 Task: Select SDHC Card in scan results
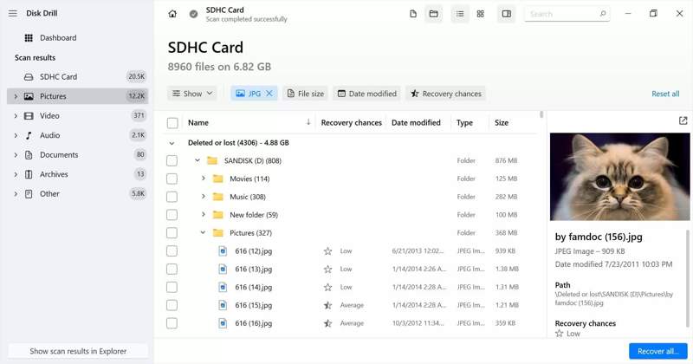pyautogui.click(x=77, y=76)
